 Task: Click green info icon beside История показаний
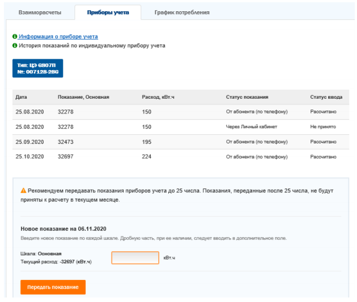point(15,46)
